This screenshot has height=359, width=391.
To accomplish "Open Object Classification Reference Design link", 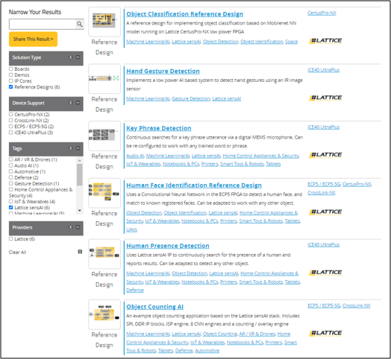I will (x=184, y=14).
